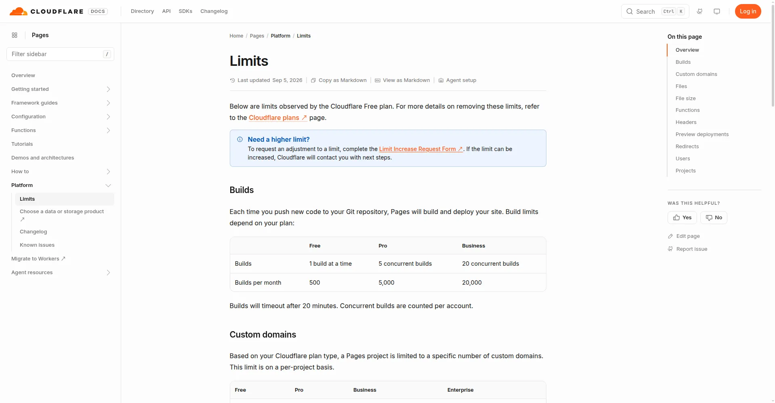Open the Changelog top menu item

tap(214, 11)
